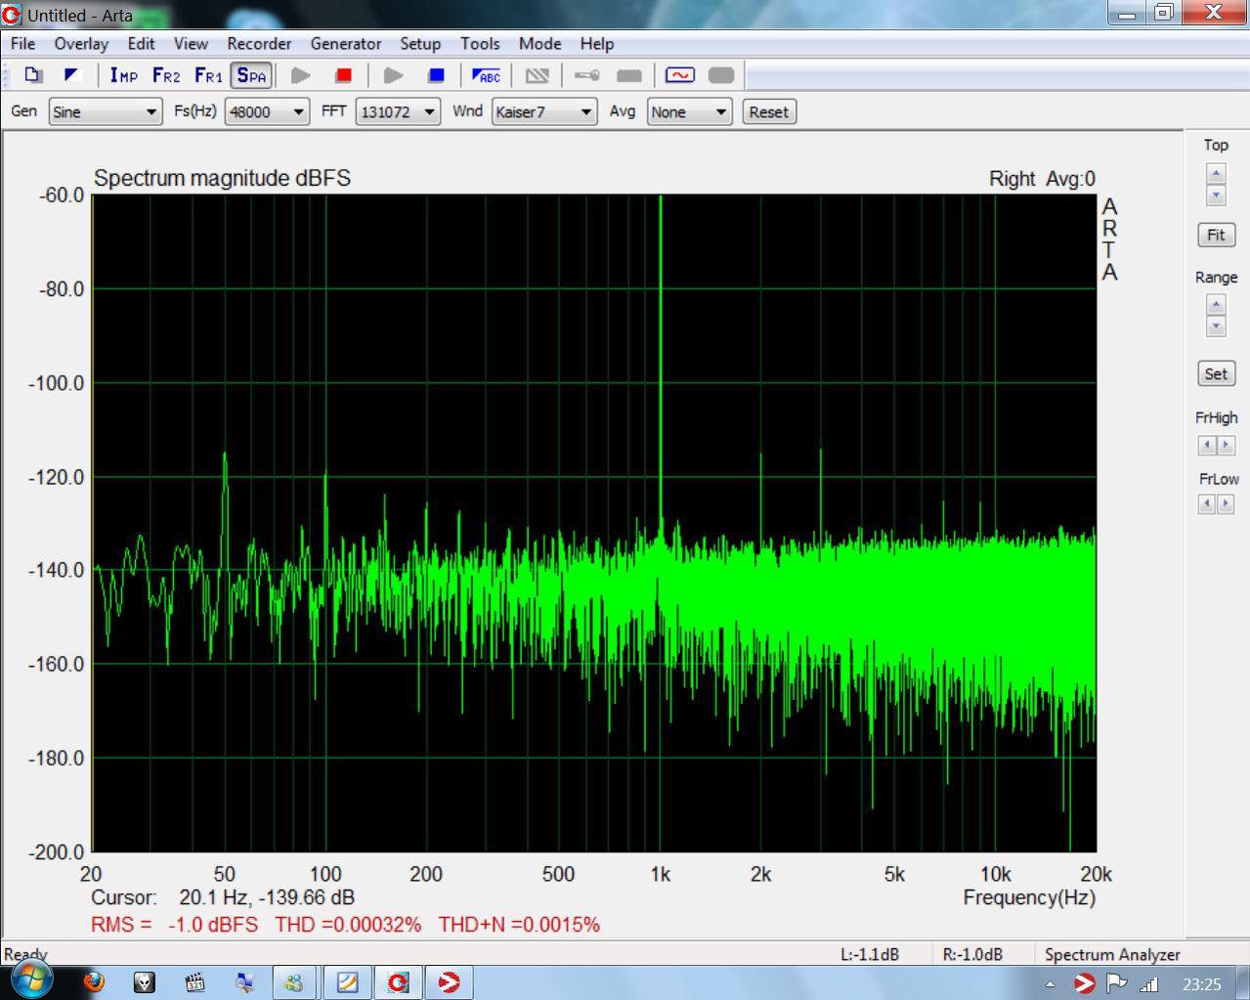The height and width of the screenshot is (1000, 1250).
Task: Decrease the Top level with down arrow
Action: point(1216,195)
